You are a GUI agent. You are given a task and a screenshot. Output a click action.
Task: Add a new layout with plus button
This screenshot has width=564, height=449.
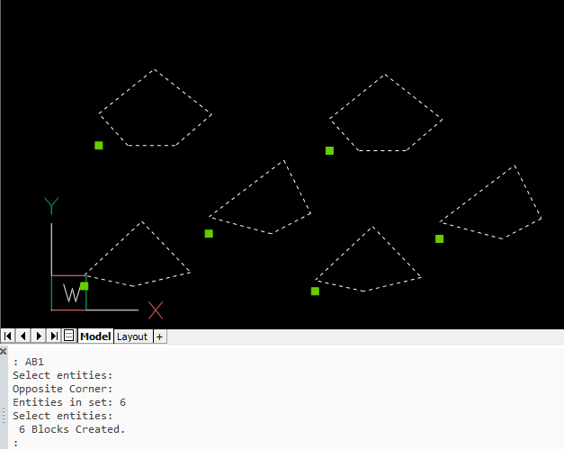(160, 337)
